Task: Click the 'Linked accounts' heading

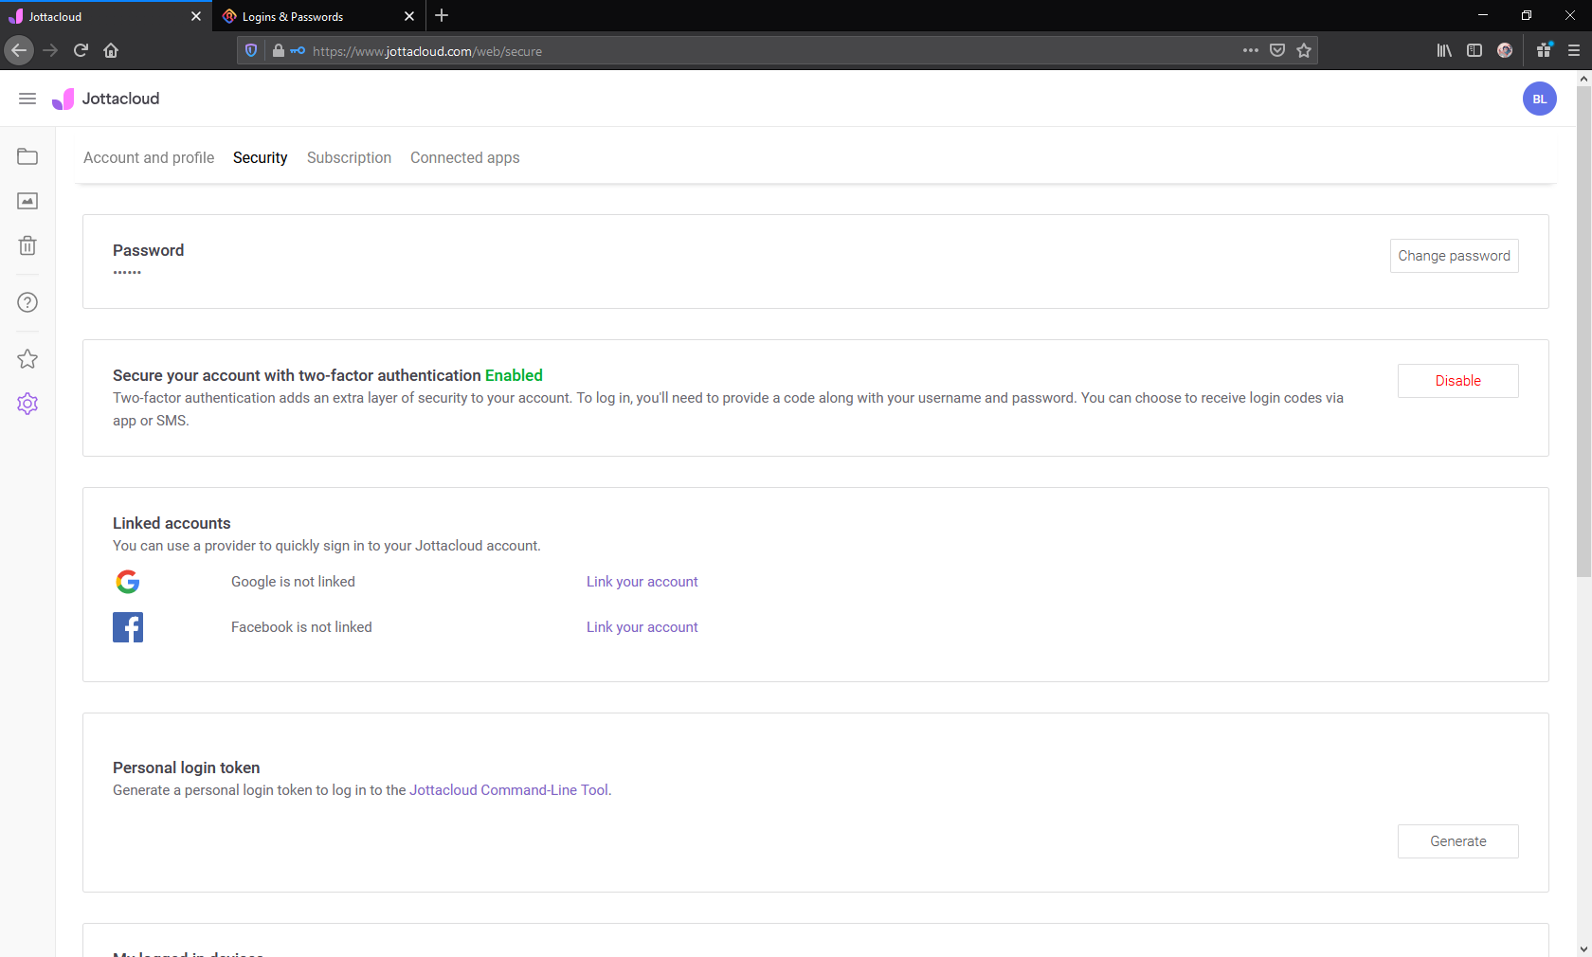Action: click(x=172, y=523)
